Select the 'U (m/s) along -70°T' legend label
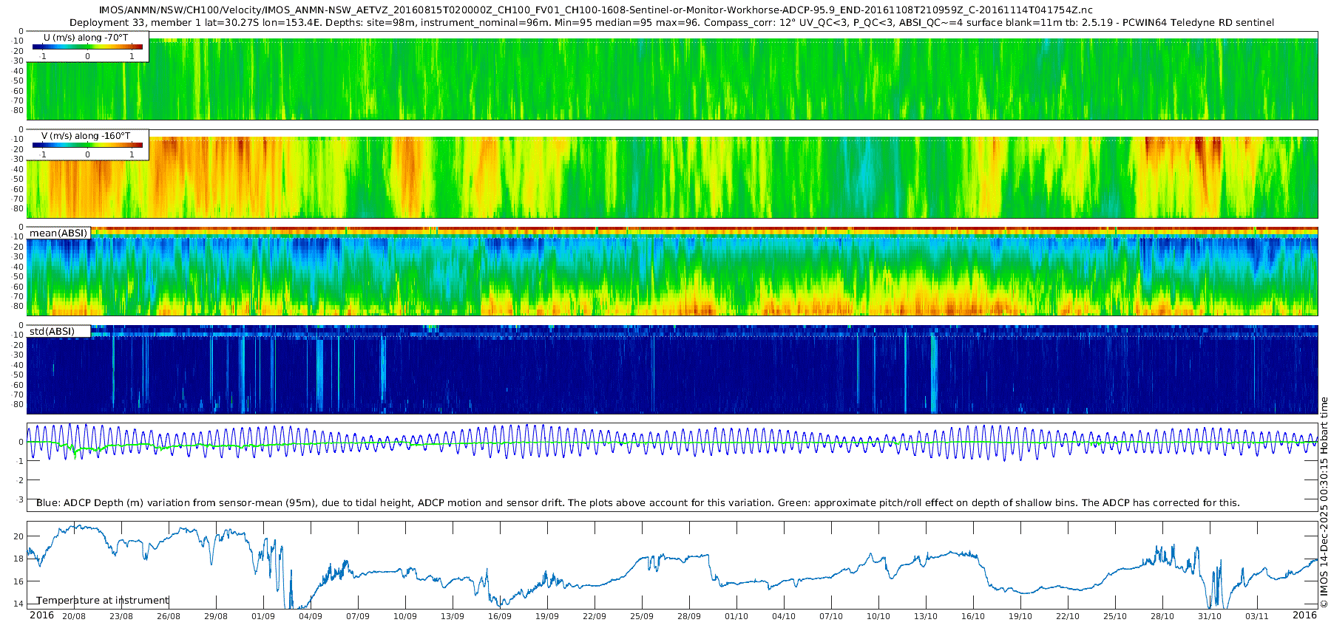1331x628 pixels. click(86, 37)
